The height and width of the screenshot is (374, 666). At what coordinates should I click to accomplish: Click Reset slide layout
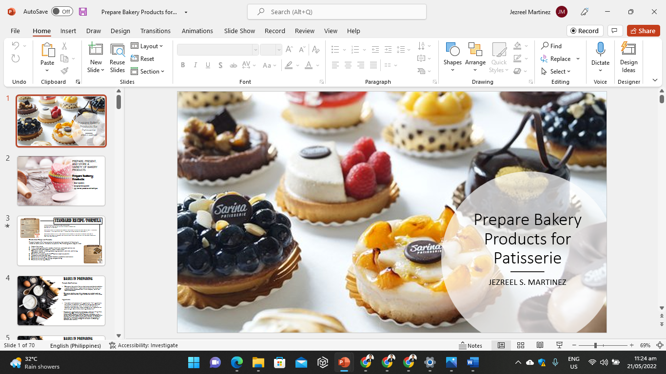[142, 58]
